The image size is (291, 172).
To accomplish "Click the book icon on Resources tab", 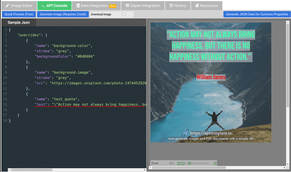I will point(197,5).
